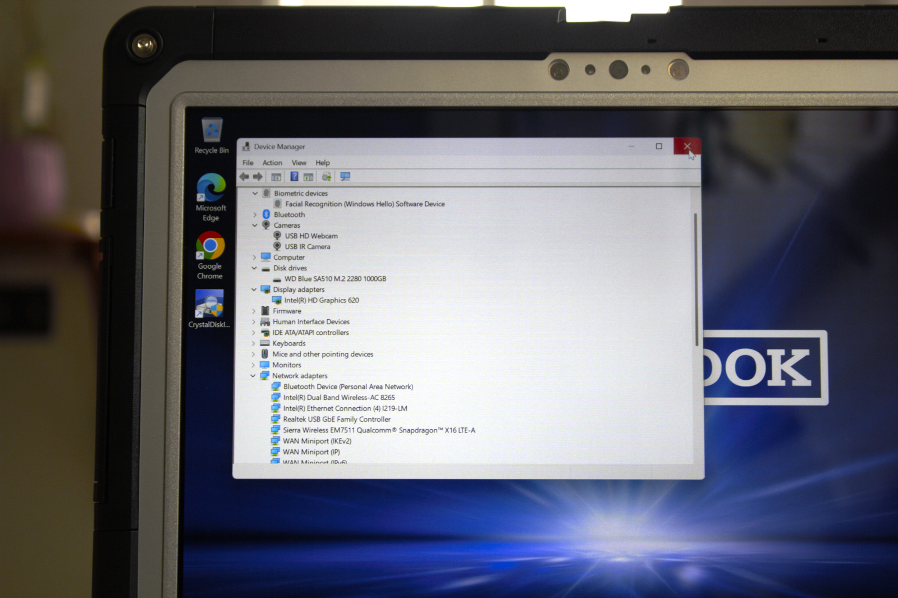Expand the IDE ATA/ATAPI controllers node
This screenshot has height=598, width=898.
[254, 333]
